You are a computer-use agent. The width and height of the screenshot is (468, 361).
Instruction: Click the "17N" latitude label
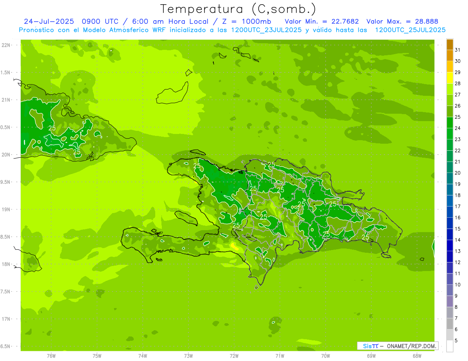click(5, 319)
